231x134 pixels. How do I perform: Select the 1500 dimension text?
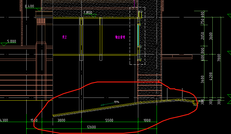tap(33, 121)
